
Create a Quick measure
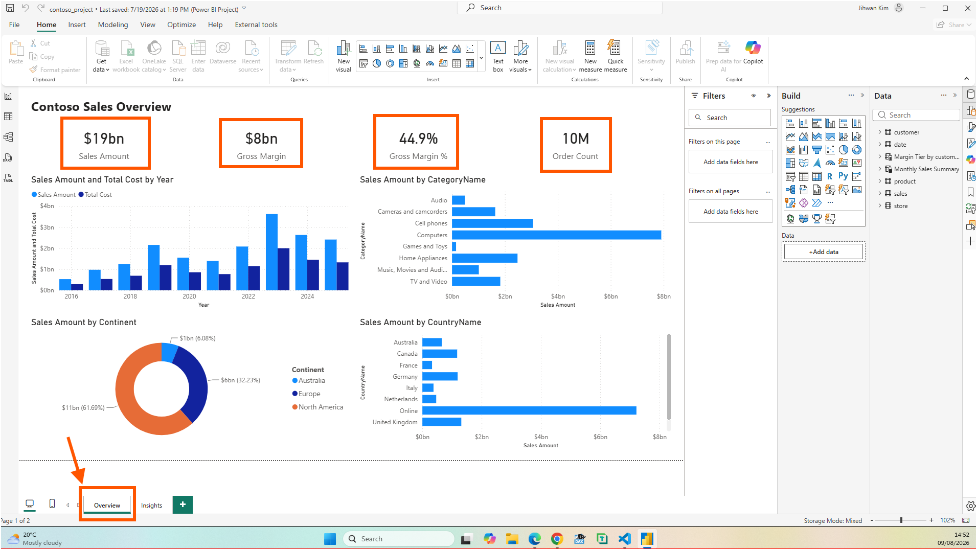point(615,56)
